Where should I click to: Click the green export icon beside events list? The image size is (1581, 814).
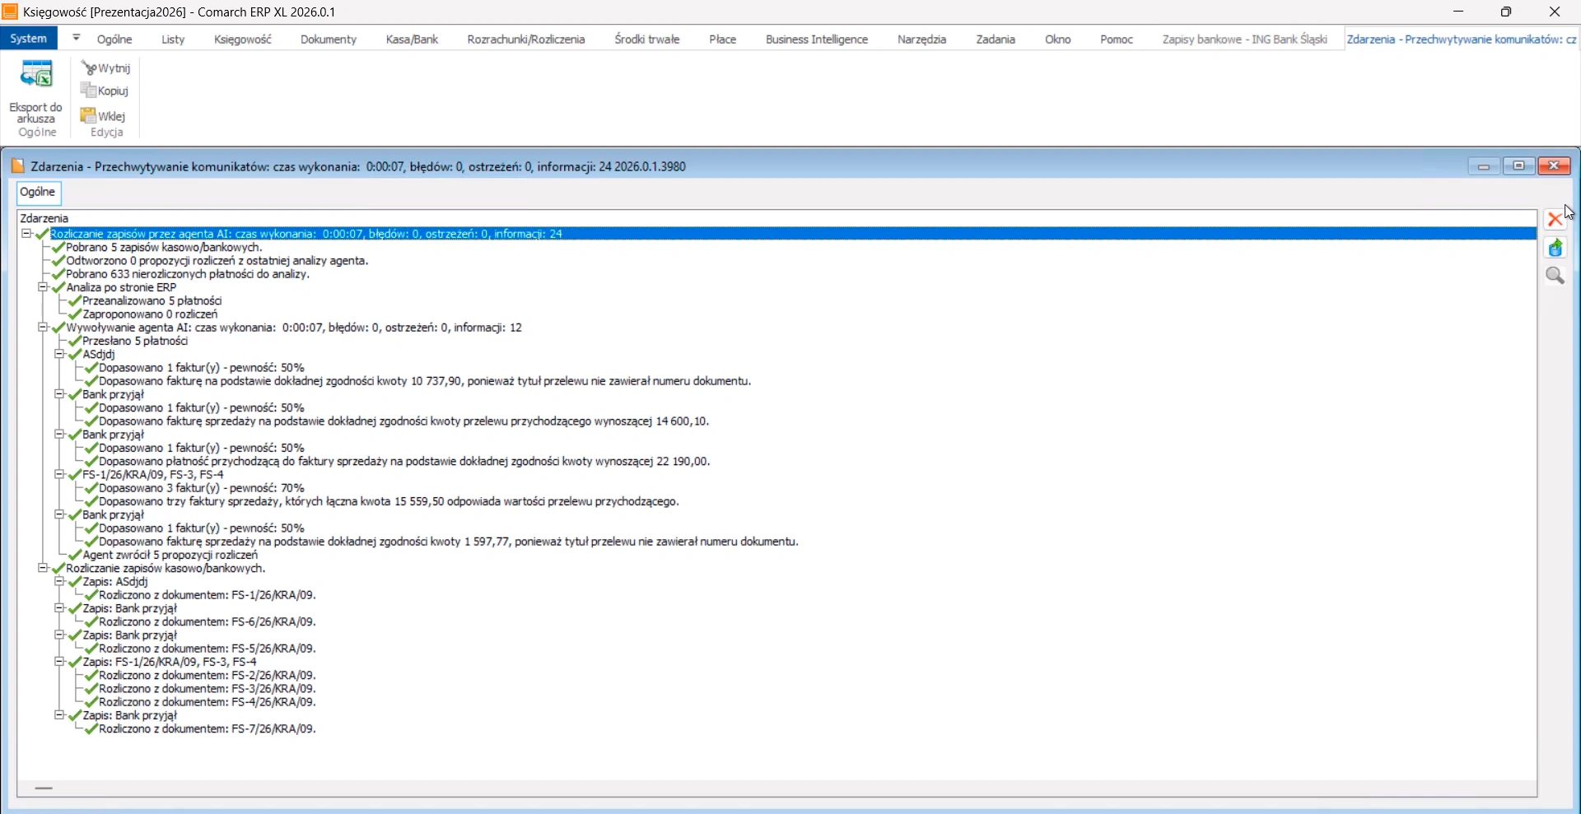1555,248
